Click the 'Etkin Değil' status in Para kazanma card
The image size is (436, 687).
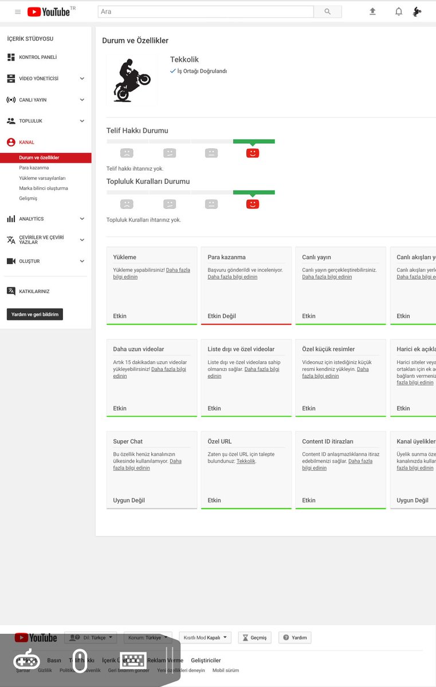pyautogui.click(x=222, y=316)
